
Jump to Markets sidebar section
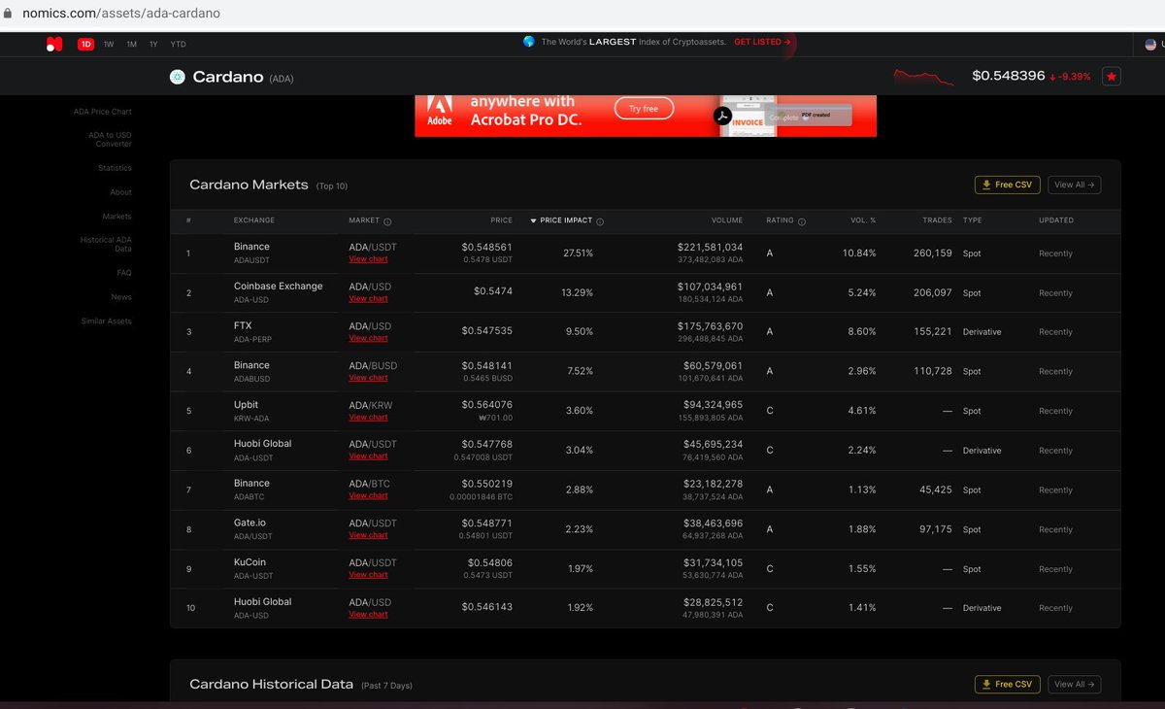click(116, 217)
